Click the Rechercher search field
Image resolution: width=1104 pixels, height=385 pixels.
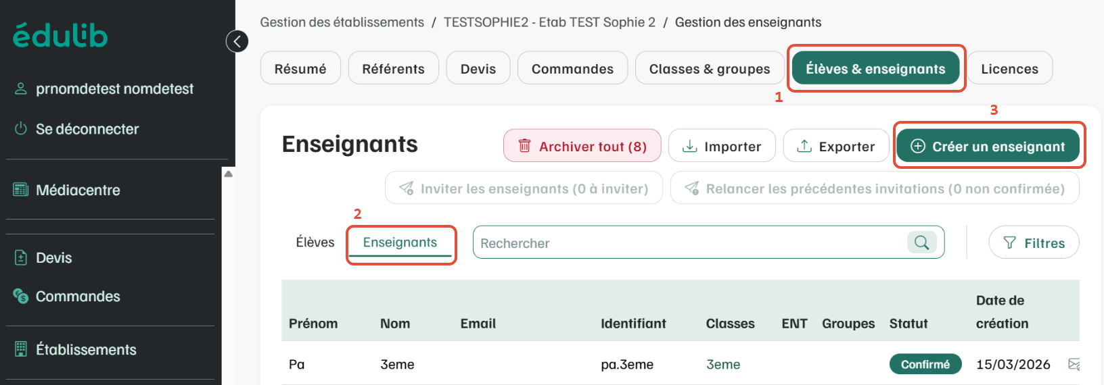[x=690, y=242]
